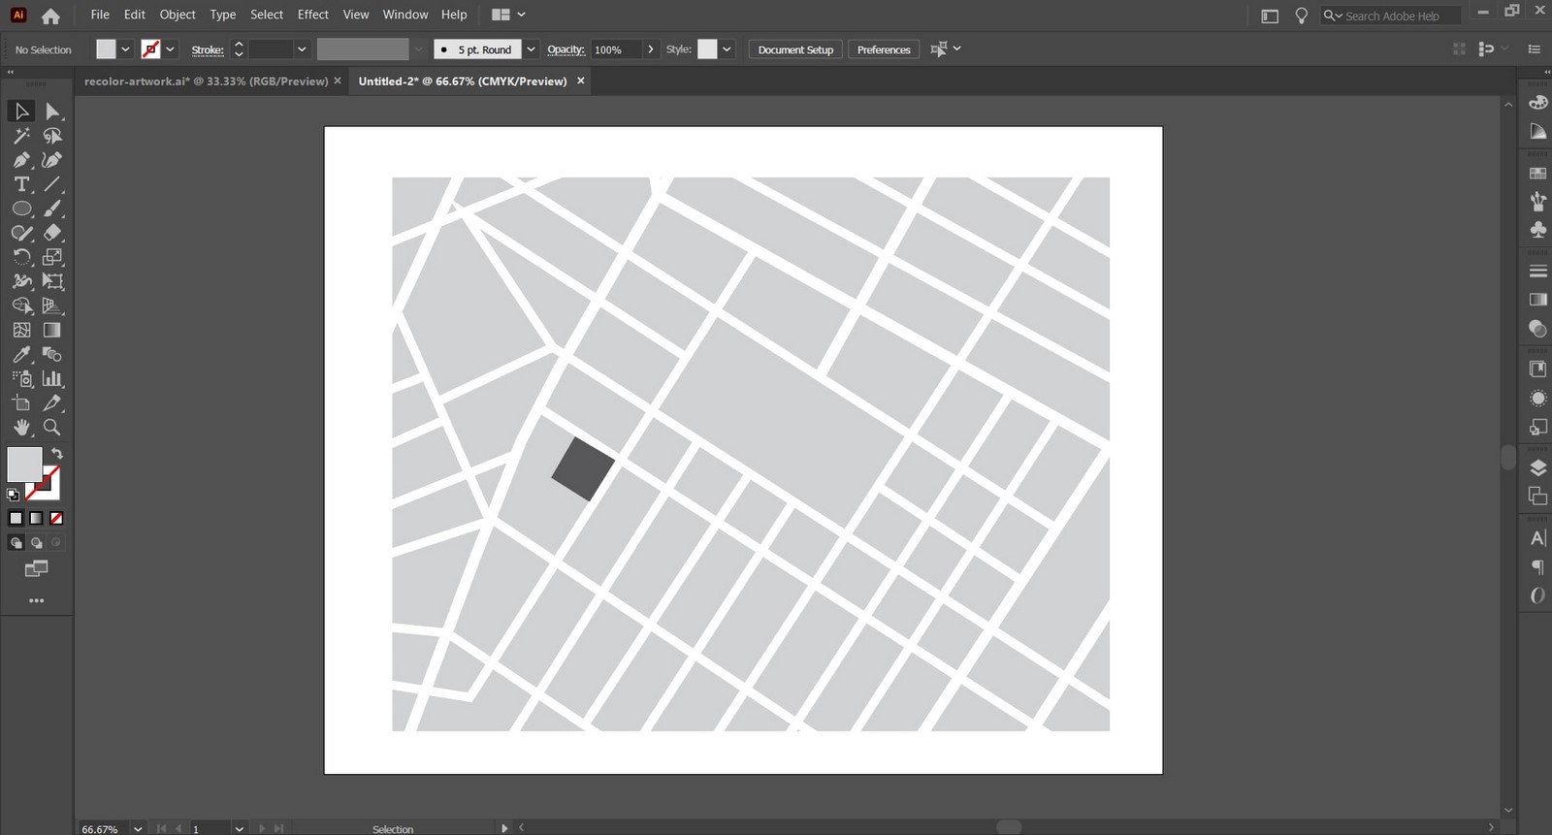The width and height of the screenshot is (1552, 835).
Task: Set paint mode to Color
Action: pyautogui.click(x=16, y=518)
